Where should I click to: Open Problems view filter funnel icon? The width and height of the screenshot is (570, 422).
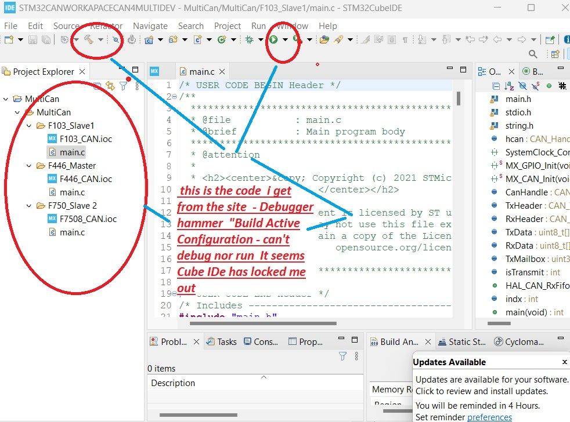coord(342,356)
